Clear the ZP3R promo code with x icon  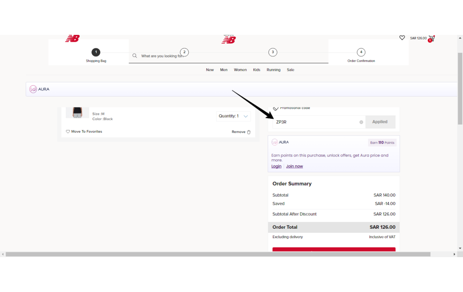point(361,122)
